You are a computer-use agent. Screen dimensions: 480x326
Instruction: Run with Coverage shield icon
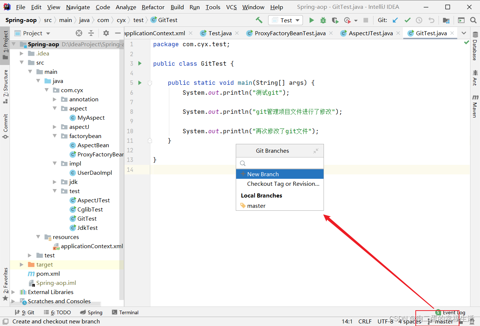coord(335,20)
